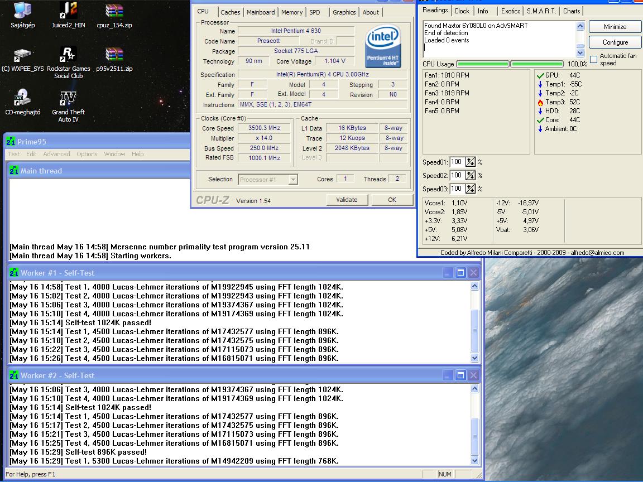Screen dimensions: 643x482
Task: Open the Prime95 Advanced menu
Action: 56,154
